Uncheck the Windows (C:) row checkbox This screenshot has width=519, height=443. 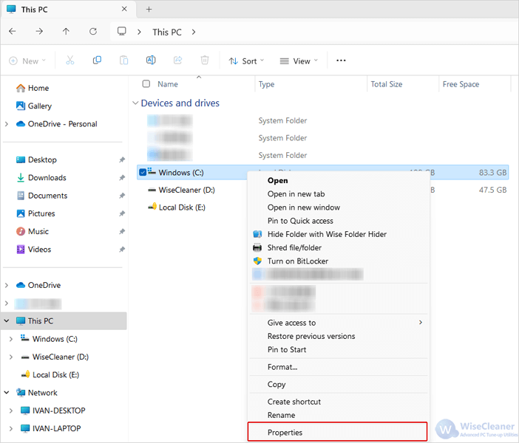pyautogui.click(x=143, y=172)
